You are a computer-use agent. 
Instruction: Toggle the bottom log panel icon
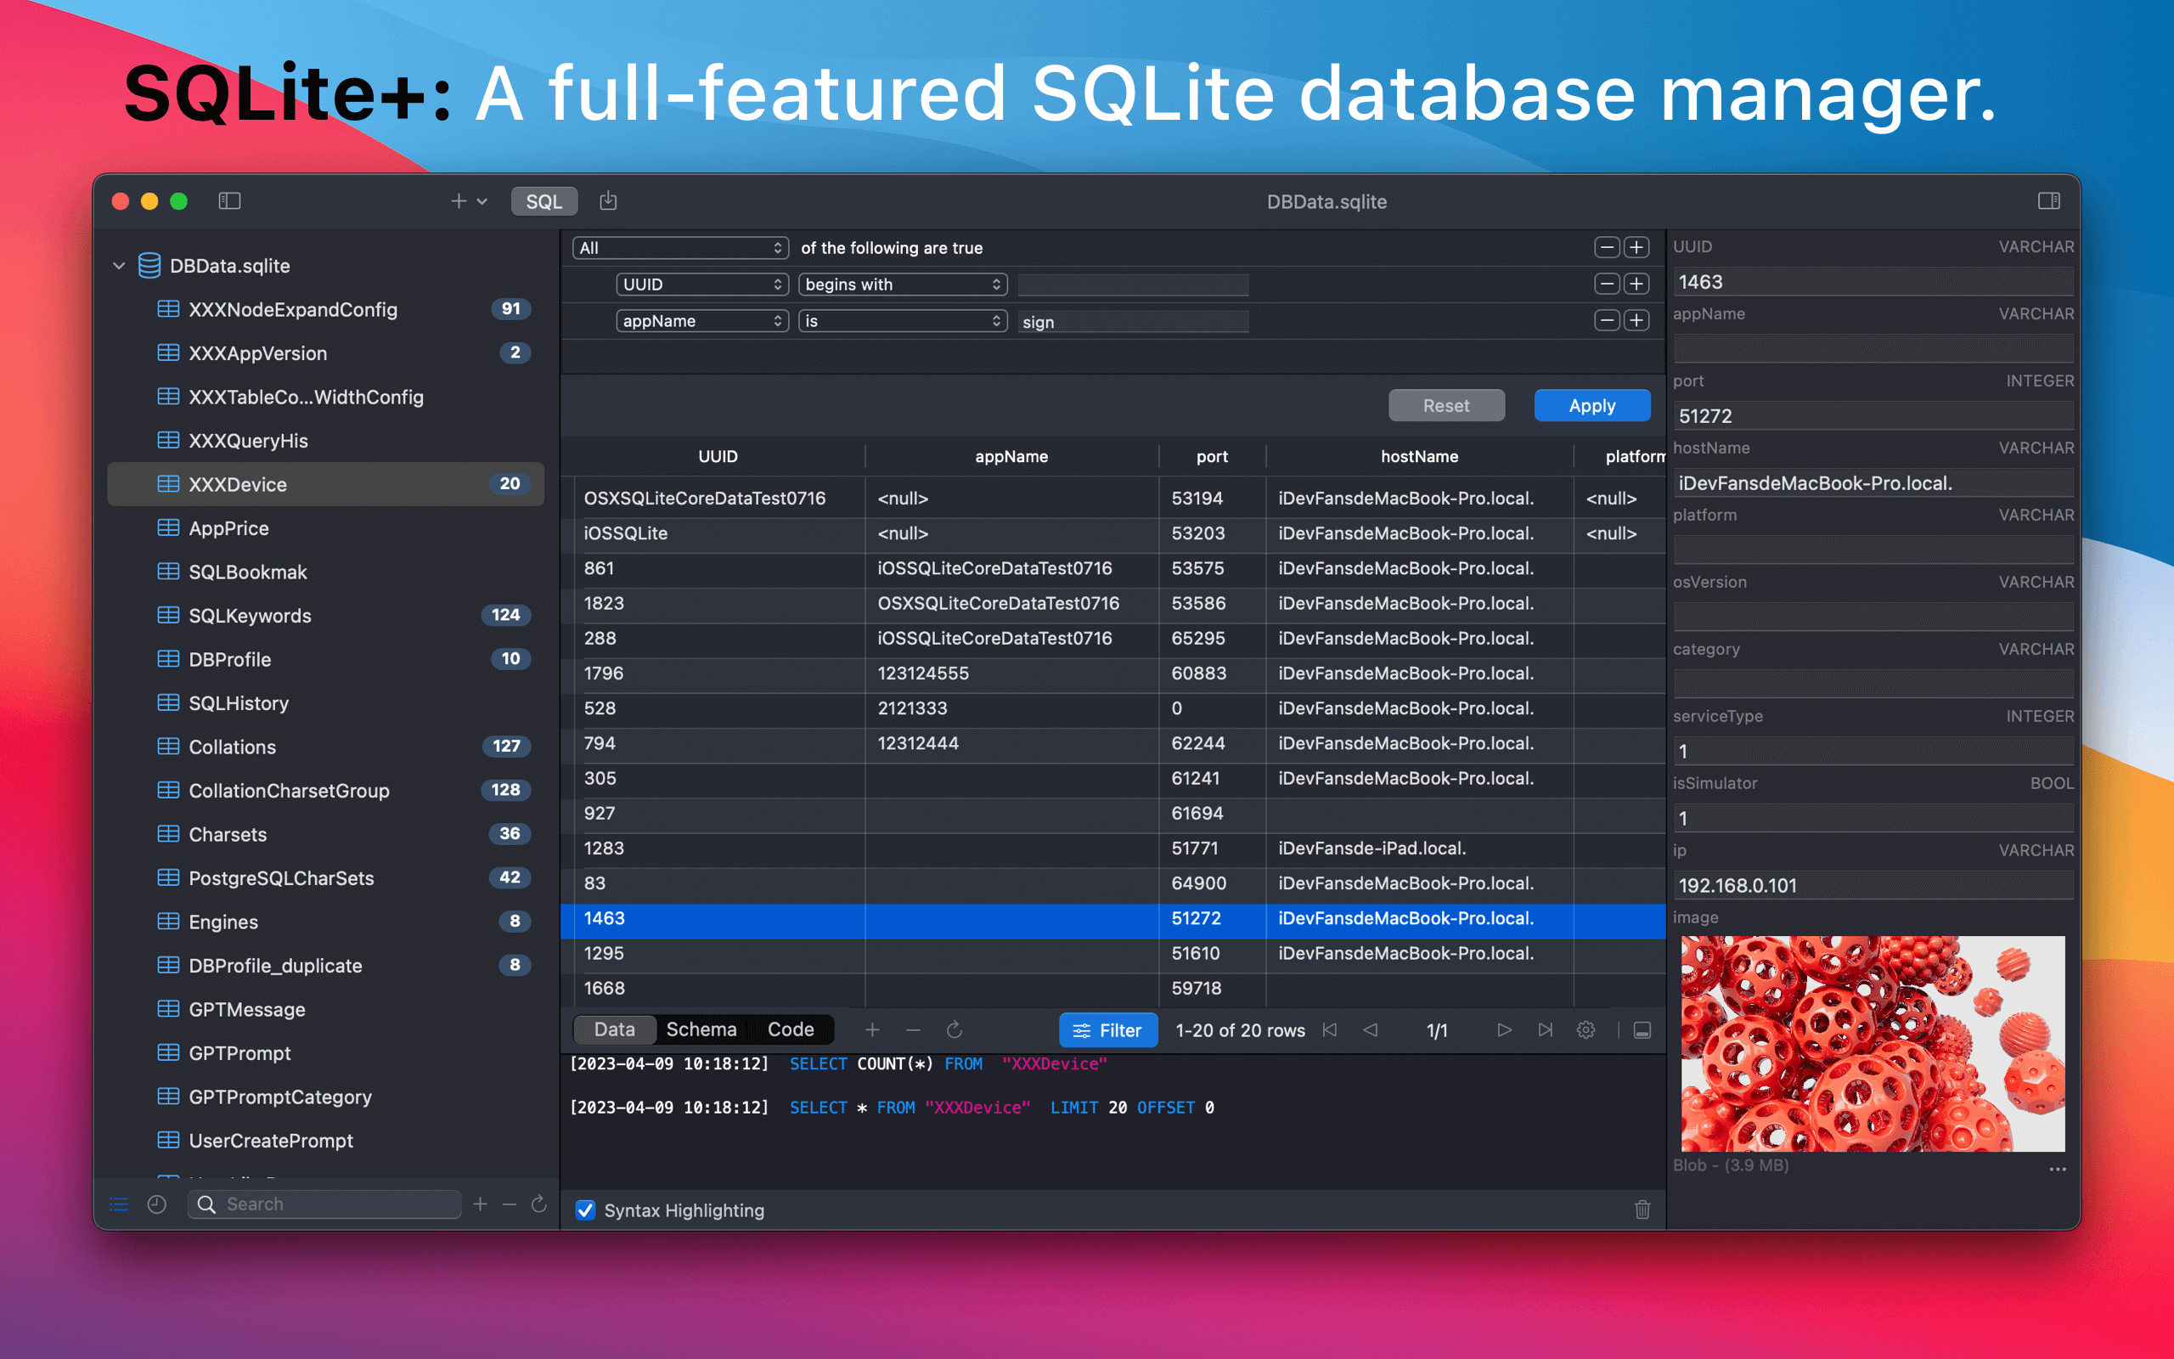(1642, 1030)
